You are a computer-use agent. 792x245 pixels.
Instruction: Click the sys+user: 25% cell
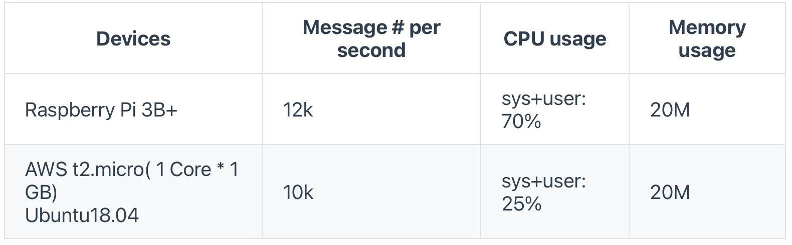[543, 192]
